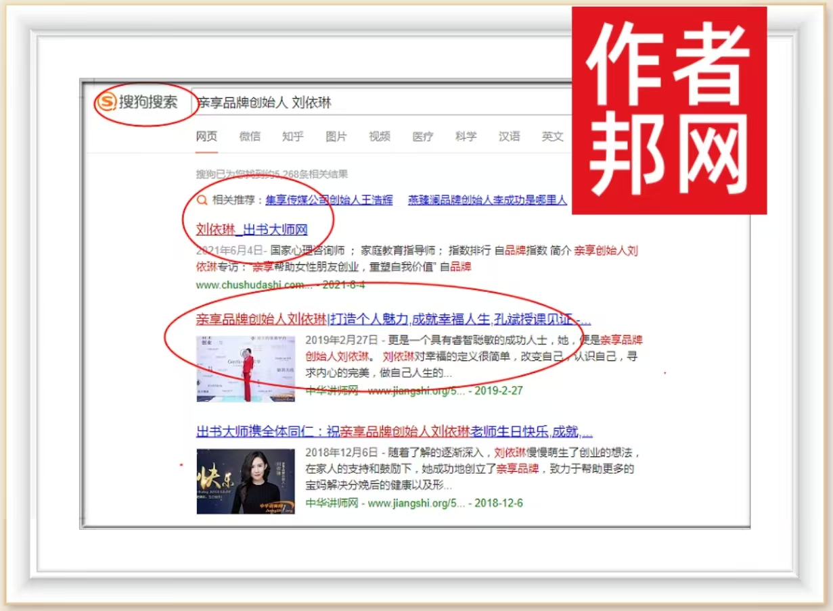Click the orange magnifier icon beside 相关推荐

point(202,200)
